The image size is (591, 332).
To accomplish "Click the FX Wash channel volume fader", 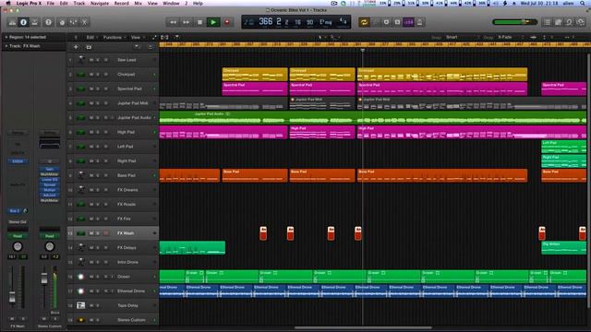I will tap(12, 296).
